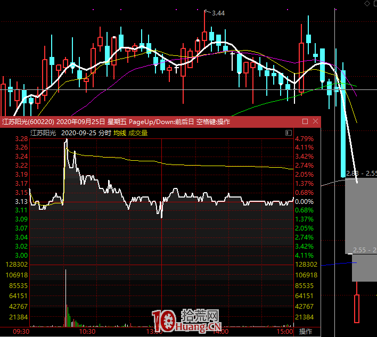Image resolution: width=377 pixels, height=337 pixels.
Task: Click the diamond icon above the K-line chart
Action: tap(367, 3)
